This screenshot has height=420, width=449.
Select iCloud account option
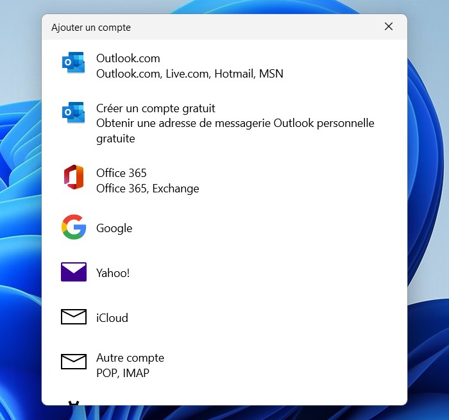pyautogui.click(x=224, y=317)
